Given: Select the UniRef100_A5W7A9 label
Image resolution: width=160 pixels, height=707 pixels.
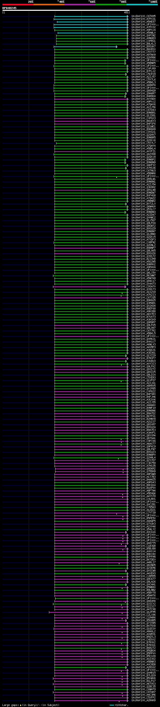Looking at the screenshot, I should [143, 278].
